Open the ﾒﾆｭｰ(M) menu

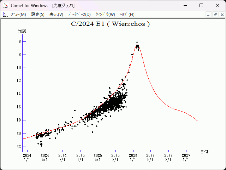[18, 15]
